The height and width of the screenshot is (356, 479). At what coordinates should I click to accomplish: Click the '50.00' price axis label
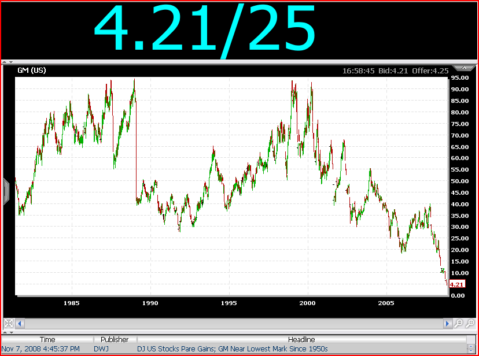[460, 181]
